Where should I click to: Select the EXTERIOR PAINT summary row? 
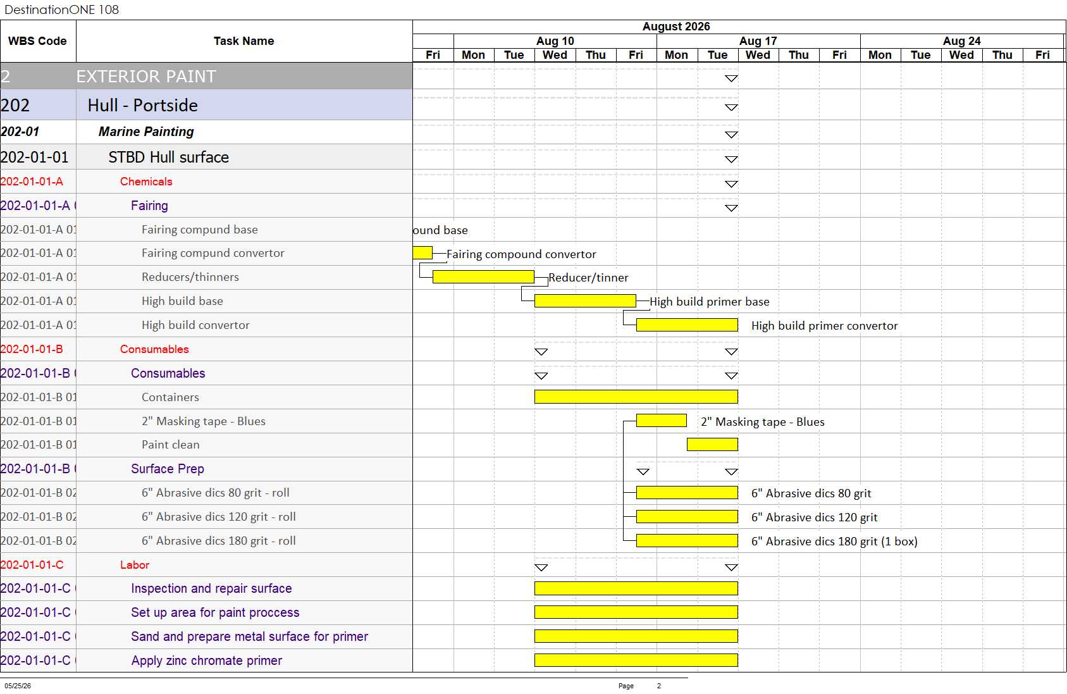206,76
